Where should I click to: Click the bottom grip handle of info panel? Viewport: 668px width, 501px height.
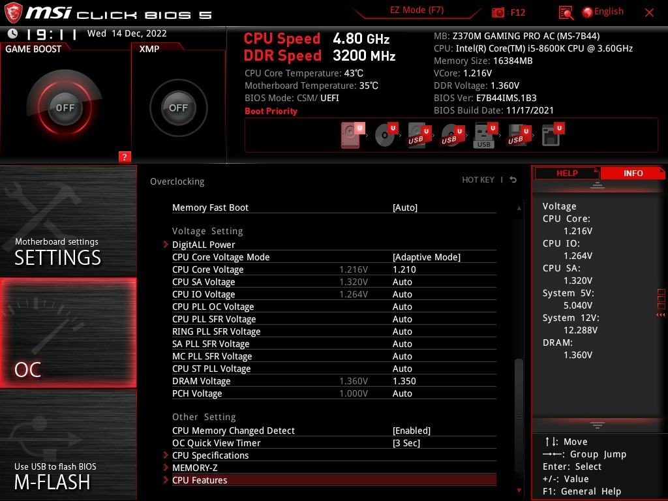(598, 425)
